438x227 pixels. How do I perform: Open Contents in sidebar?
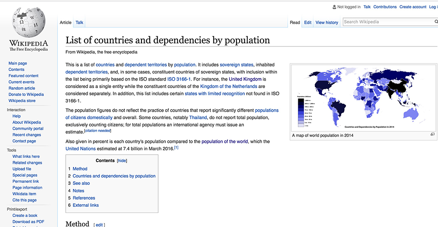point(16,70)
